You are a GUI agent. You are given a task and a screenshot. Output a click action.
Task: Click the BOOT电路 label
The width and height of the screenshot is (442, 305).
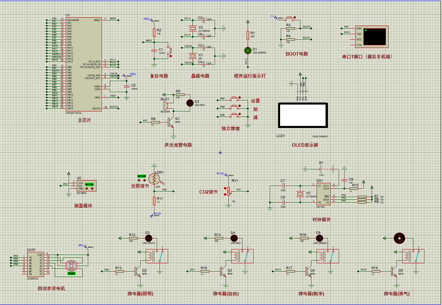(297, 54)
